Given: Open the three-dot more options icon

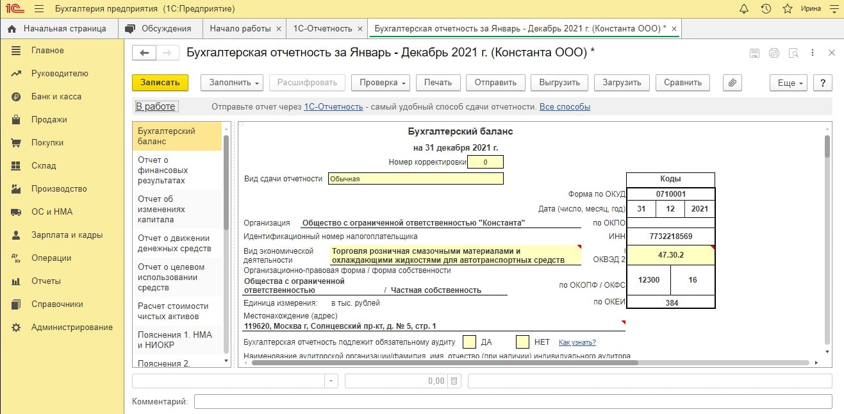Looking at the screenshot, I should [x=813, y=53].
